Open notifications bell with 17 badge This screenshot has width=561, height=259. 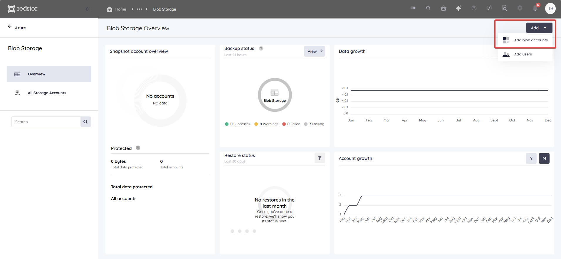pos(535,8)
